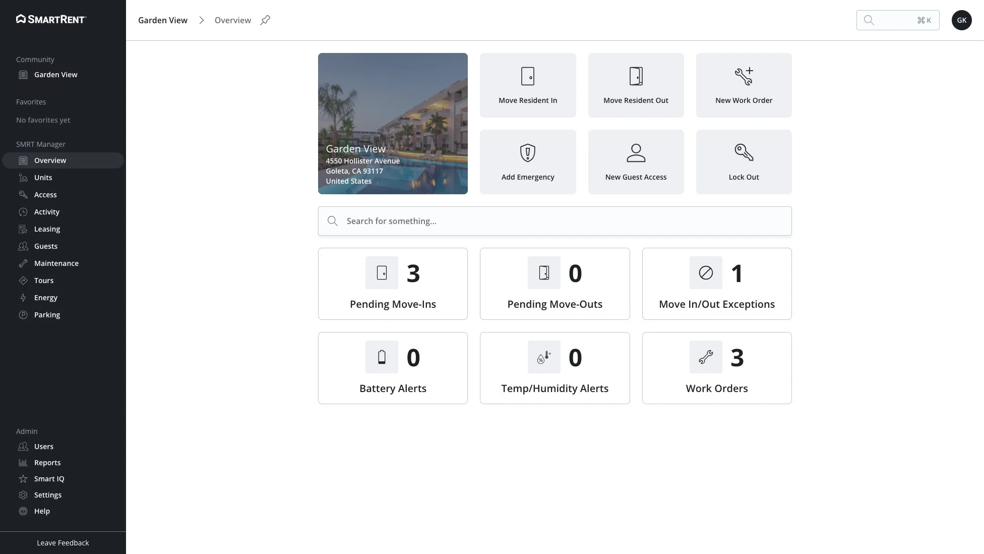Click the Units sidebar icon
This screenshot has height=554, width=984.
(x=23, y=178)
